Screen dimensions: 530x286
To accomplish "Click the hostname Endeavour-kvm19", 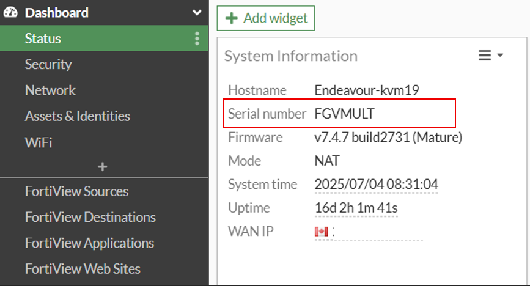I will point(366,90).
